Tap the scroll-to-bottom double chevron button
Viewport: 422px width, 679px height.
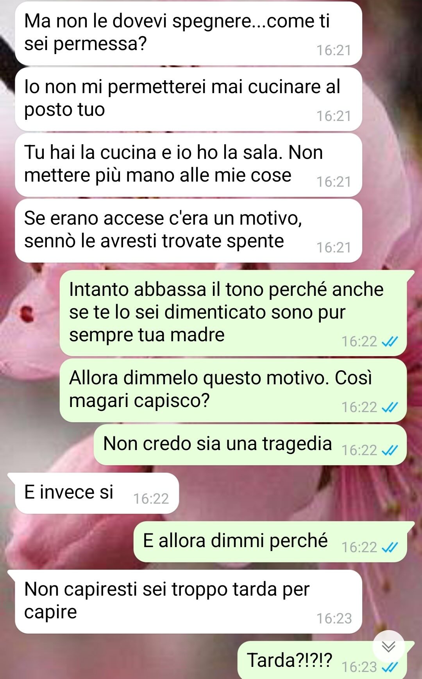click(388, 646)
